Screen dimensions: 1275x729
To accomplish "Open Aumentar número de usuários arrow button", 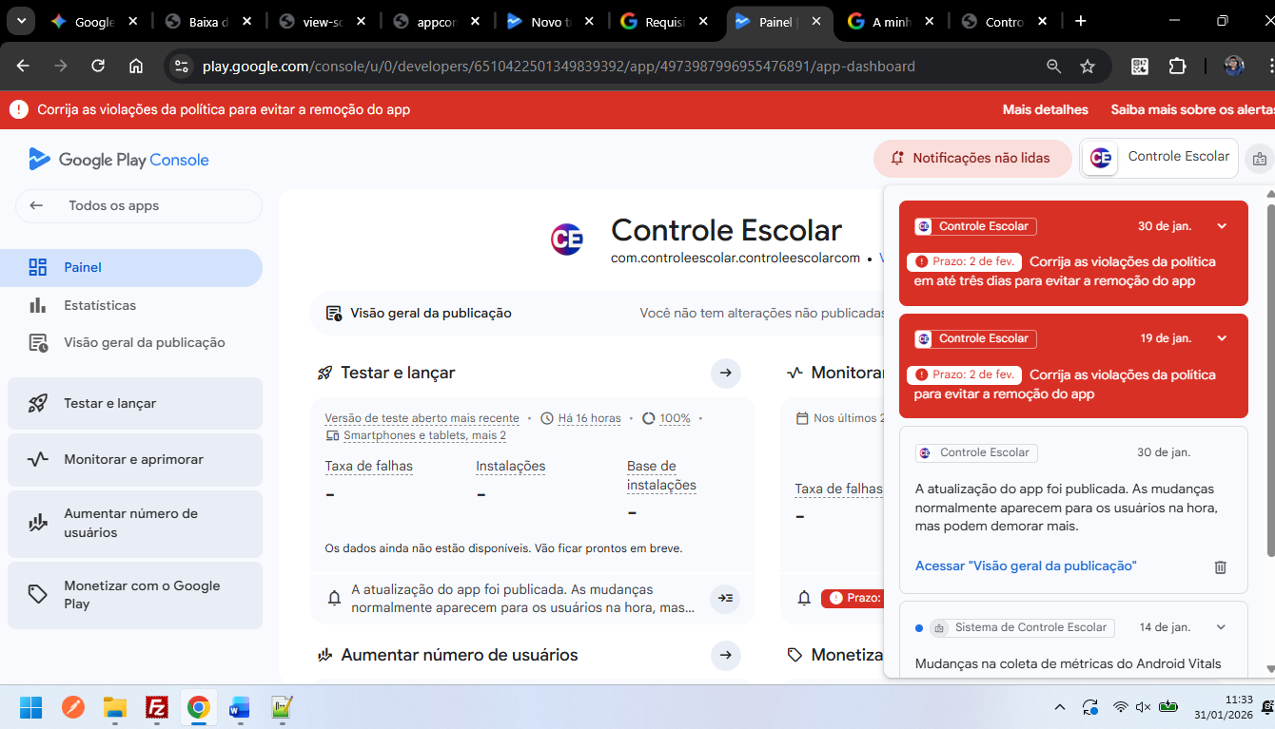I will tap(725, 655).
